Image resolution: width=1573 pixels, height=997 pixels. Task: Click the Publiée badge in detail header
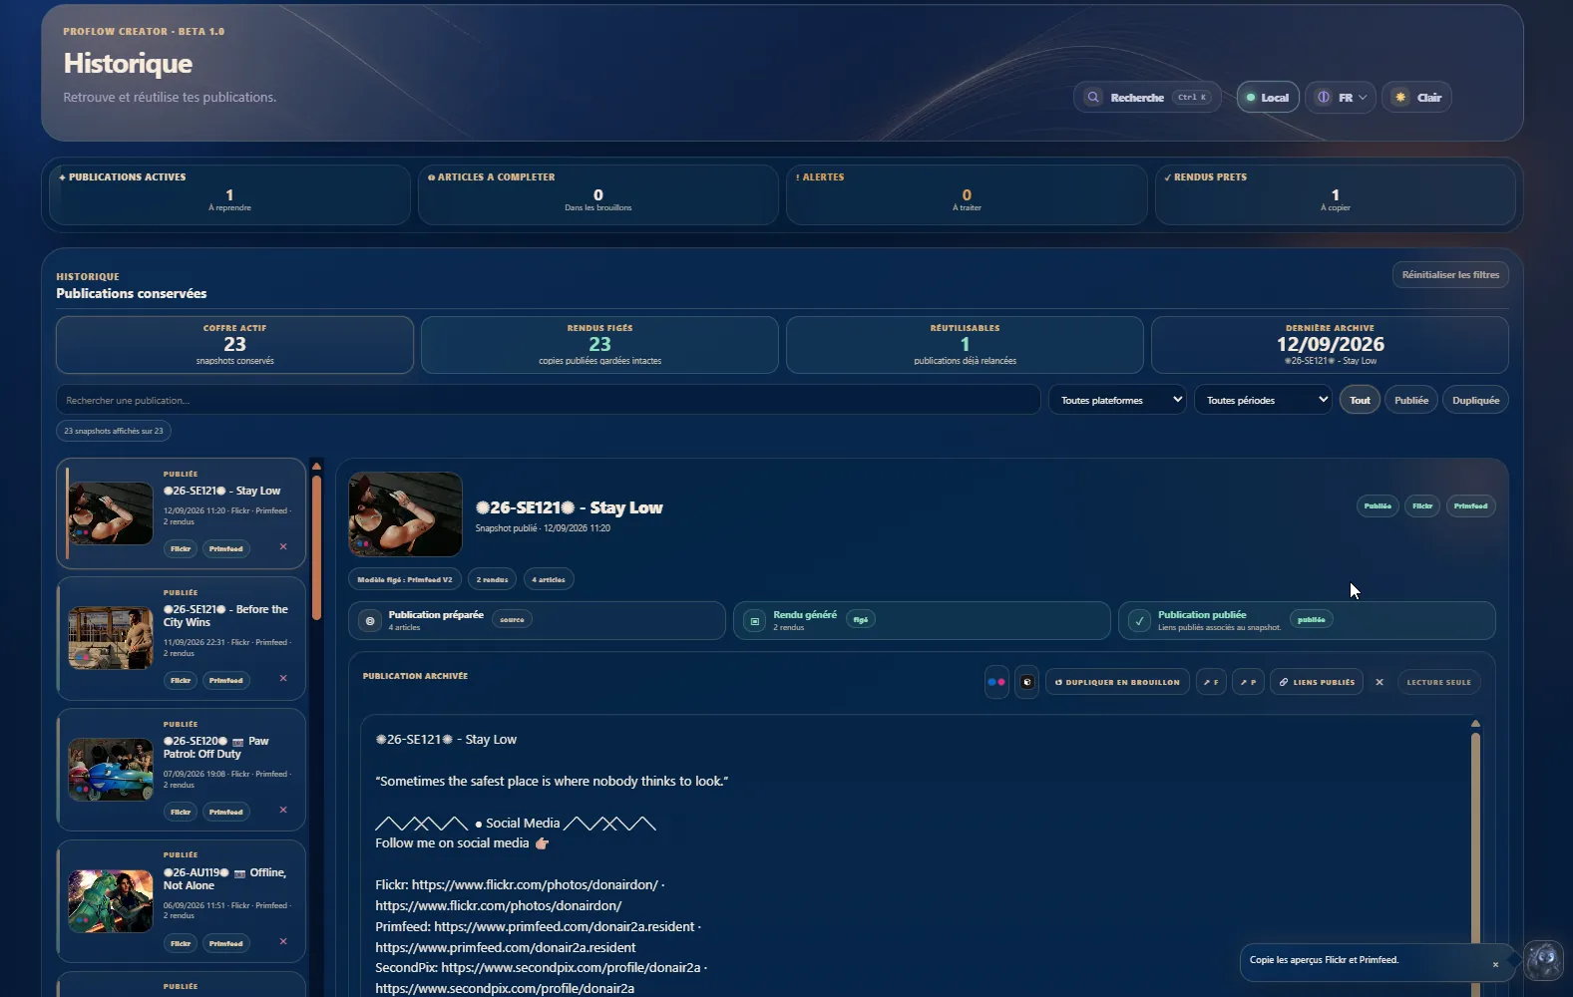click(x=1377, y=506)
